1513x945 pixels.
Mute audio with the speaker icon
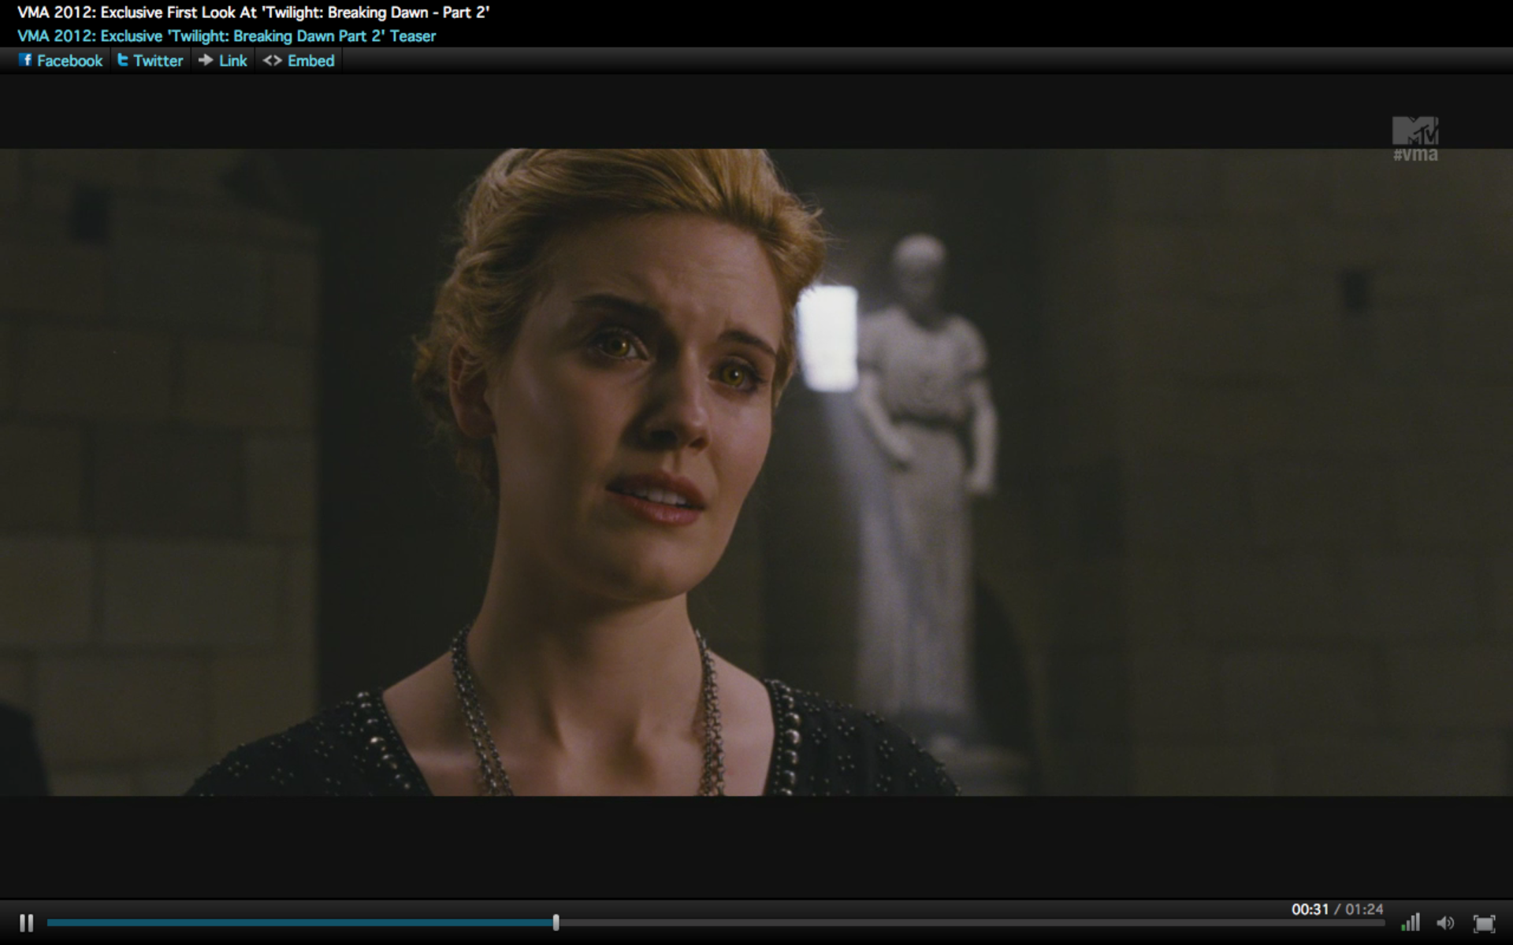tap(1445, 922)
